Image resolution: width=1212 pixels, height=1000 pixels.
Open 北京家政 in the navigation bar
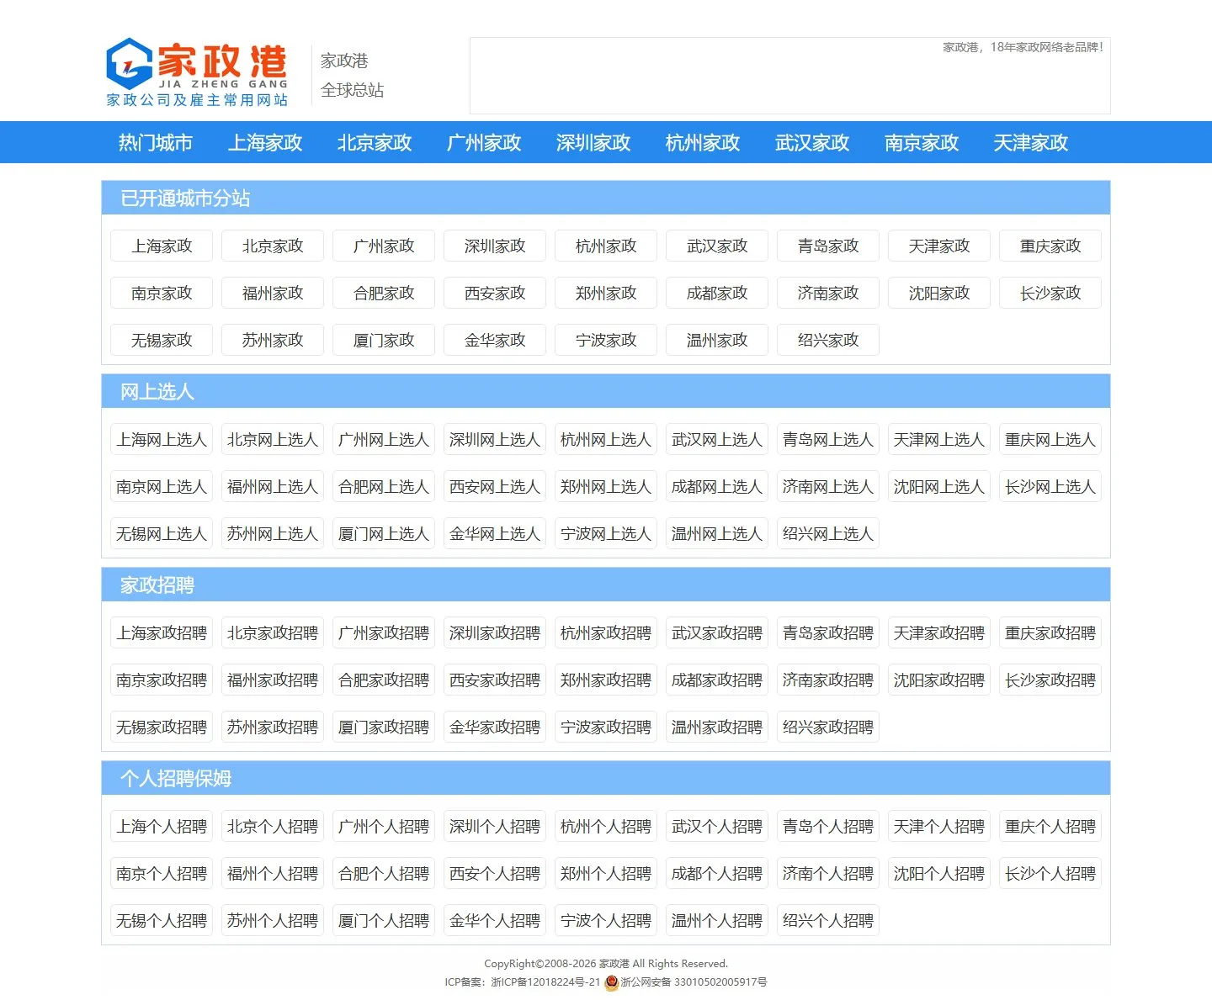pos(375,143)
